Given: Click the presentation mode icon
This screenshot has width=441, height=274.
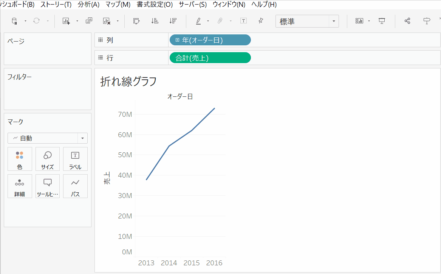Looking at the screenshot, I should [382, 21].
